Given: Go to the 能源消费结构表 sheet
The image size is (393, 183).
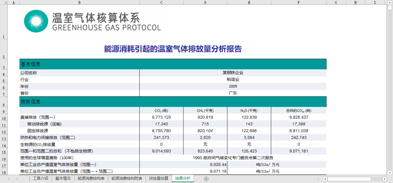Looking at the screenshot, I should point(91,179).
